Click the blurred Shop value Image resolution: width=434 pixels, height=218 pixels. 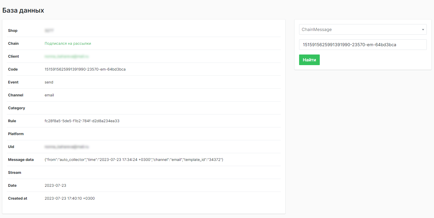point(49,31)
